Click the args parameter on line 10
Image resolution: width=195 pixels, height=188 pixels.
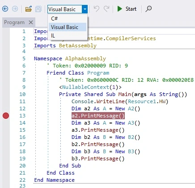[x=140, y=95]
